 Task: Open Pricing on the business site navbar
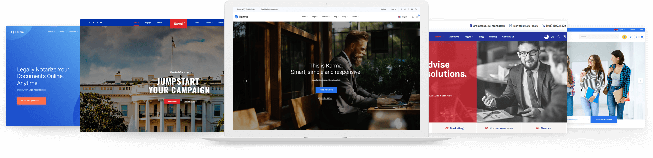493,37
